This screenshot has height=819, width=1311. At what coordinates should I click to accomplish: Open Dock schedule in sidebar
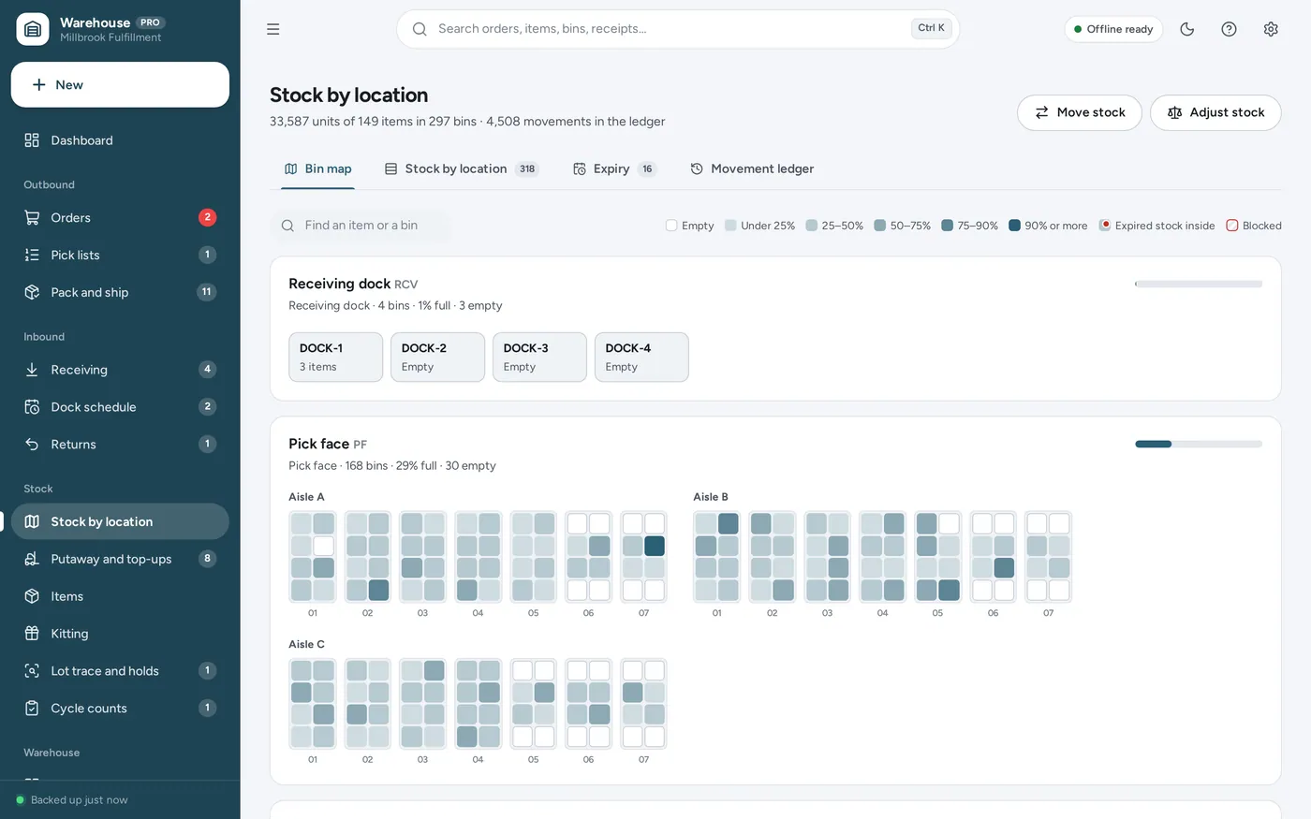pyautogui.click(x=120, y=407)
